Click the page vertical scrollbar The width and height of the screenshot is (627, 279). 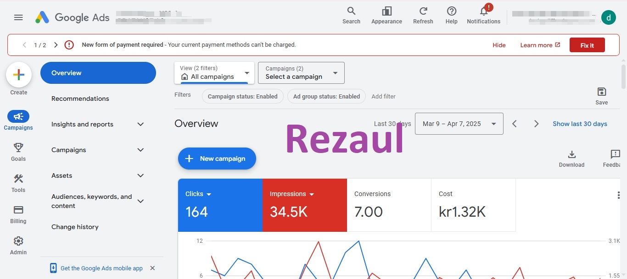point(623,77)
